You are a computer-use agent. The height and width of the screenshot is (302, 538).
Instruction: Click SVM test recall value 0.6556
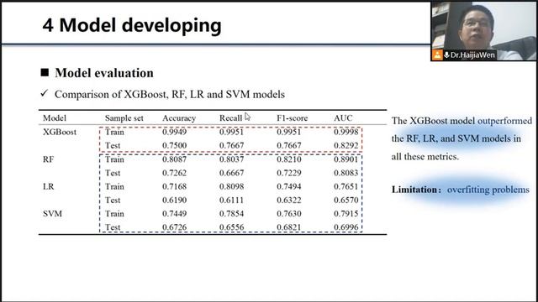click(x=232, y=227)
